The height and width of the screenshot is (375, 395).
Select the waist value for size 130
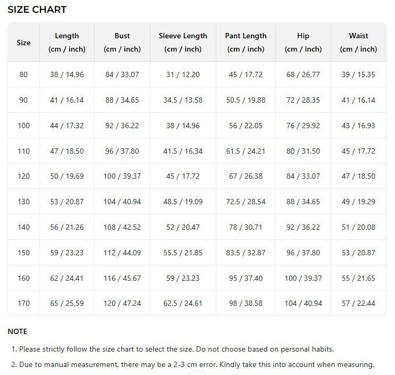pyautogui.click(x=358, y=202)
